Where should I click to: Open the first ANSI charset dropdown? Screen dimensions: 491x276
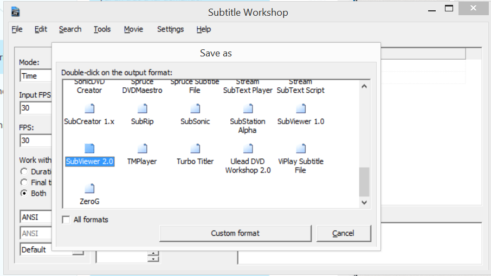pyautogui.click(x=36, y=217)
